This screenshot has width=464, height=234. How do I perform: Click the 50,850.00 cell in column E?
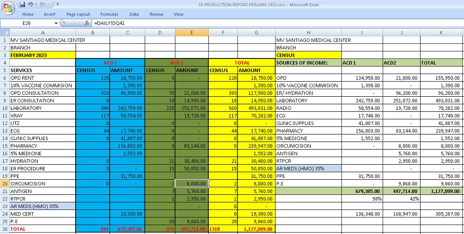tap(192, 168)
